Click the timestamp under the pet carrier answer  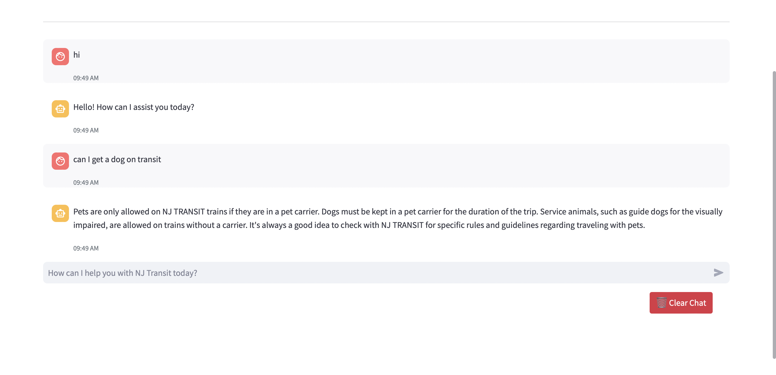pyautogui.click(x=86, y=248)
